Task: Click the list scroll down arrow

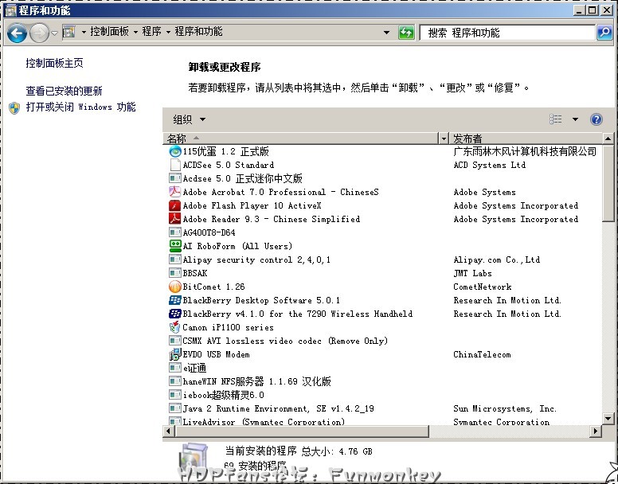Action: 608,419
